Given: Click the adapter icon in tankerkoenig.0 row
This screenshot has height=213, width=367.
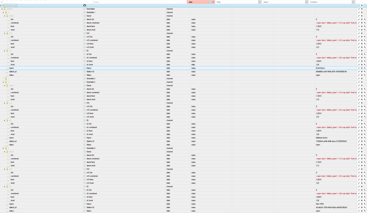Looking at the screenshot, I should tap(84, 6).
